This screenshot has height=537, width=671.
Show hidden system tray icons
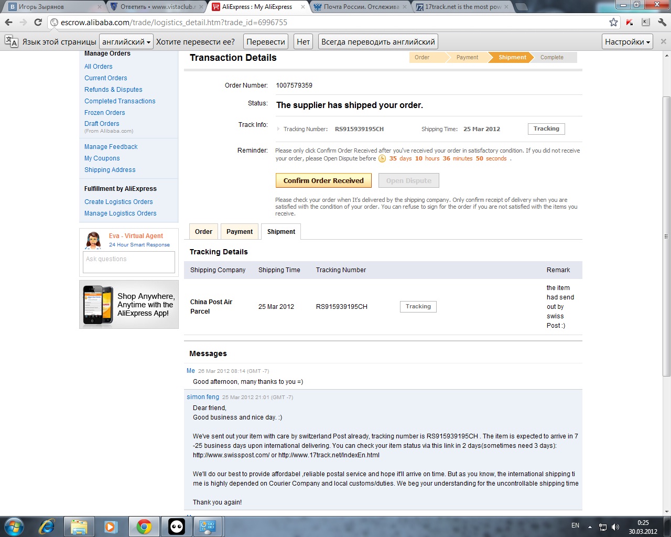pos(590,527)
